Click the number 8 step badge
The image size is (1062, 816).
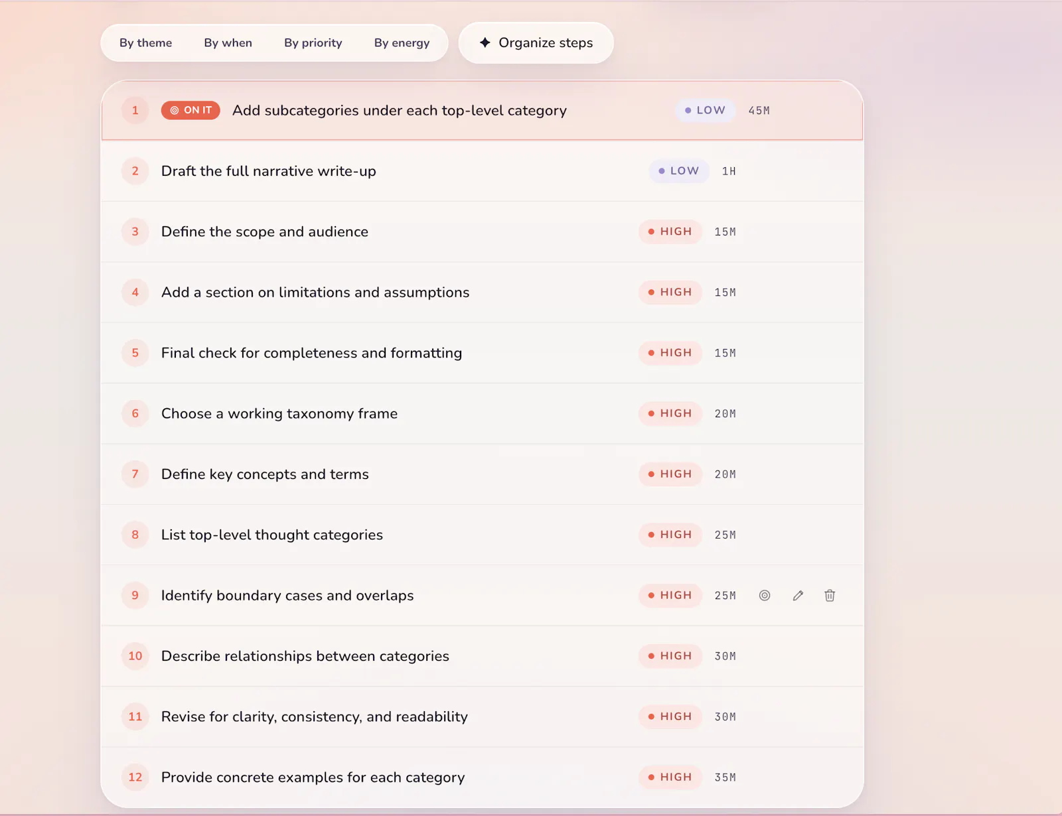point(135,535)
